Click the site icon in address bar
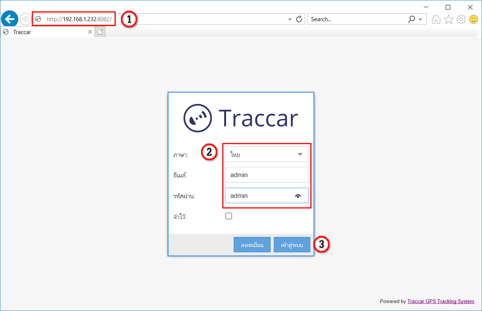 [38, 19]
